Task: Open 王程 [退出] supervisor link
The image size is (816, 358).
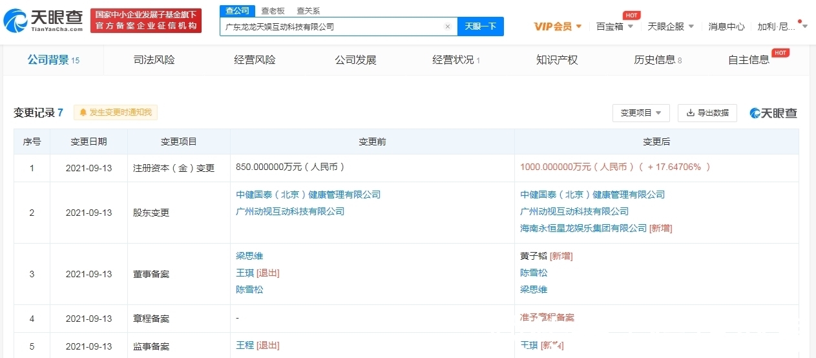Action: coord(258,346)
